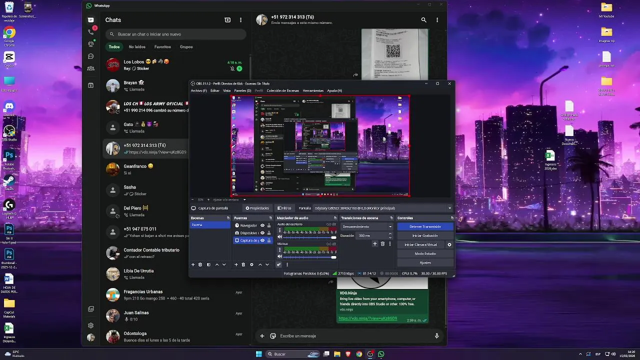Open Pantalla monitor selection dropdown

[x=383, y=208]
